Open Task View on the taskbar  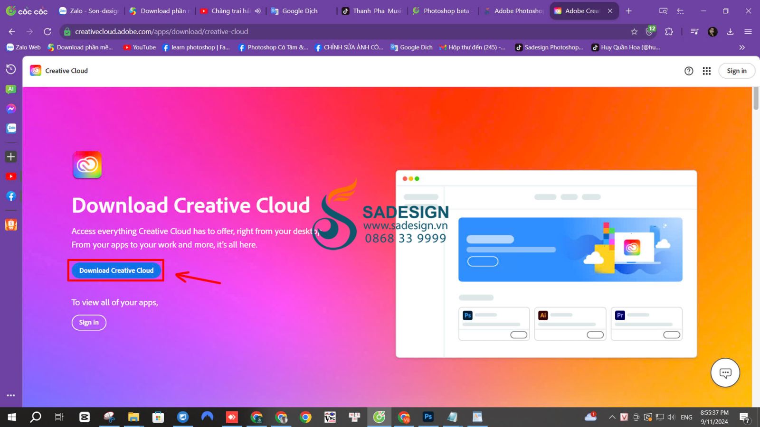(x=59, y=417)
